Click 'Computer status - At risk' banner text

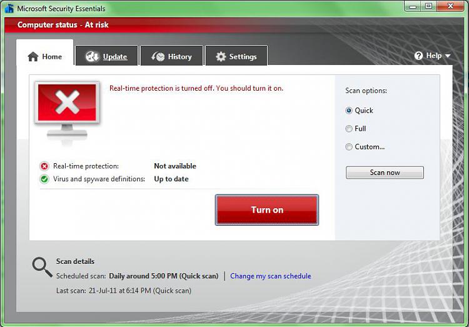[x=63, y=25]
